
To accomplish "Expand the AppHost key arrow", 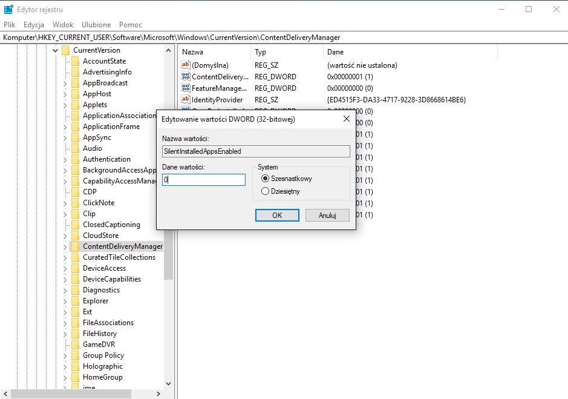I will point(65,94).
